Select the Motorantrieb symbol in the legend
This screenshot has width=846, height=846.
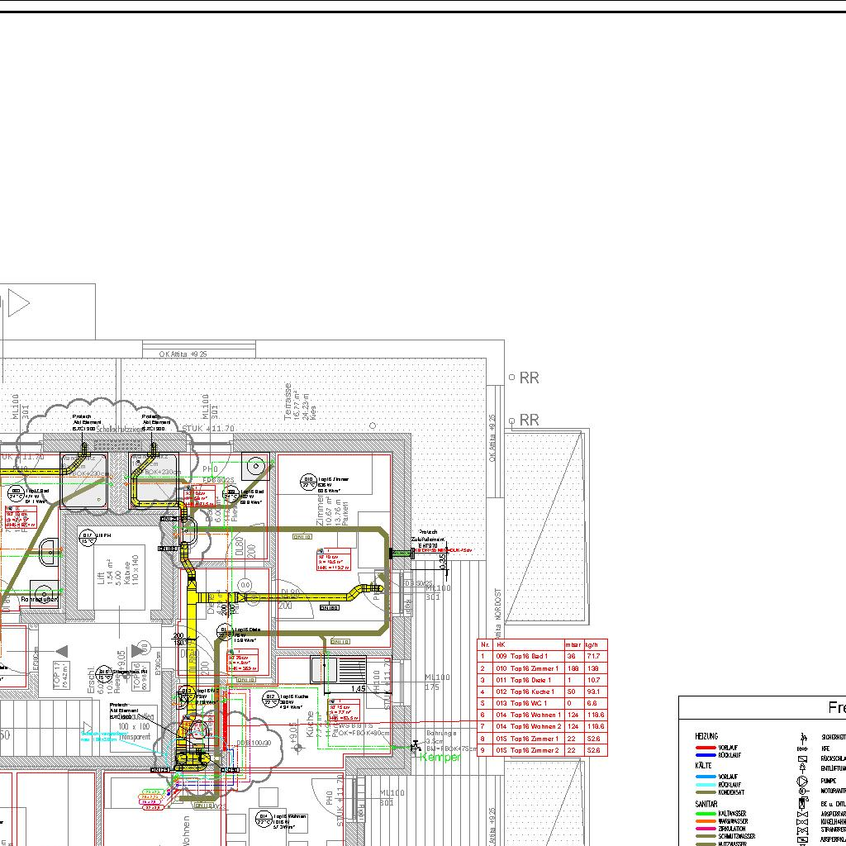[x=801, y=791]
